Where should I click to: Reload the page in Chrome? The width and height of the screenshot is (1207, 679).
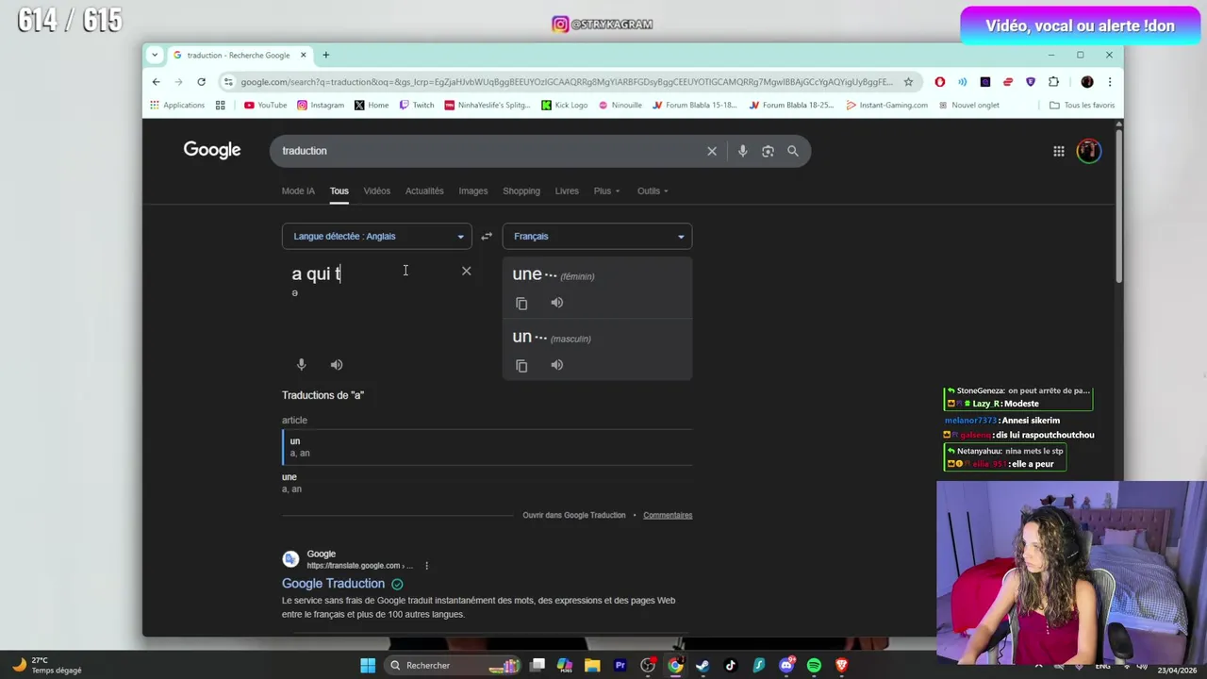pyautogui.click(x=201, y=82)
